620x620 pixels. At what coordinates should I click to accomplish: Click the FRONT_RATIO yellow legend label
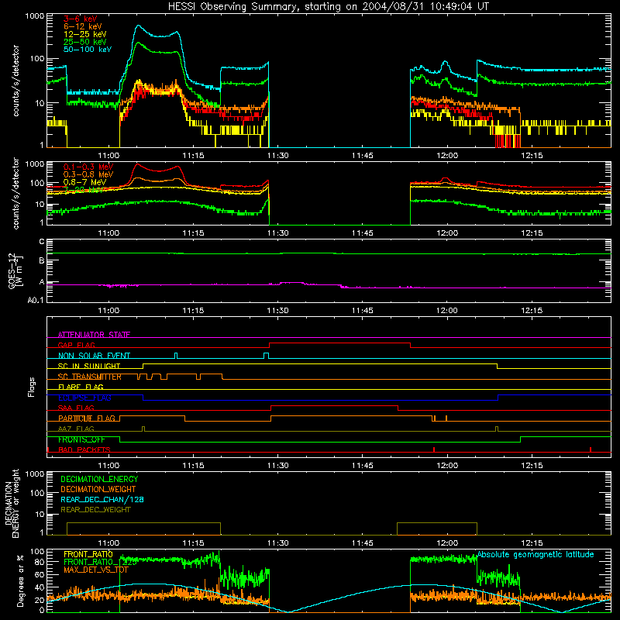coord(88,554)
